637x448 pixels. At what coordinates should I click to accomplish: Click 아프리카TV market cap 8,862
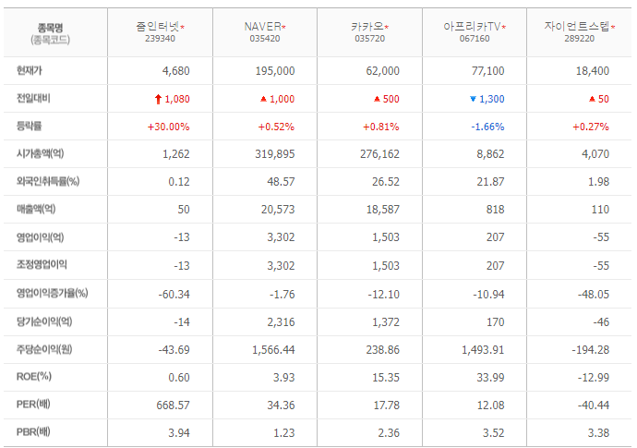(x=490, y=154)
